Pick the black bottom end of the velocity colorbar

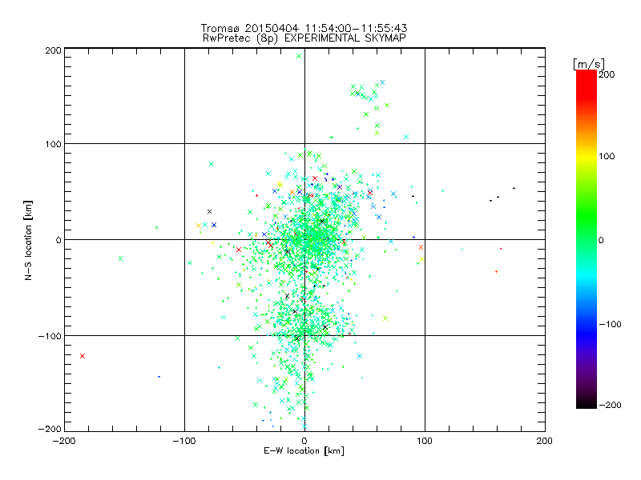coord(587,404)
